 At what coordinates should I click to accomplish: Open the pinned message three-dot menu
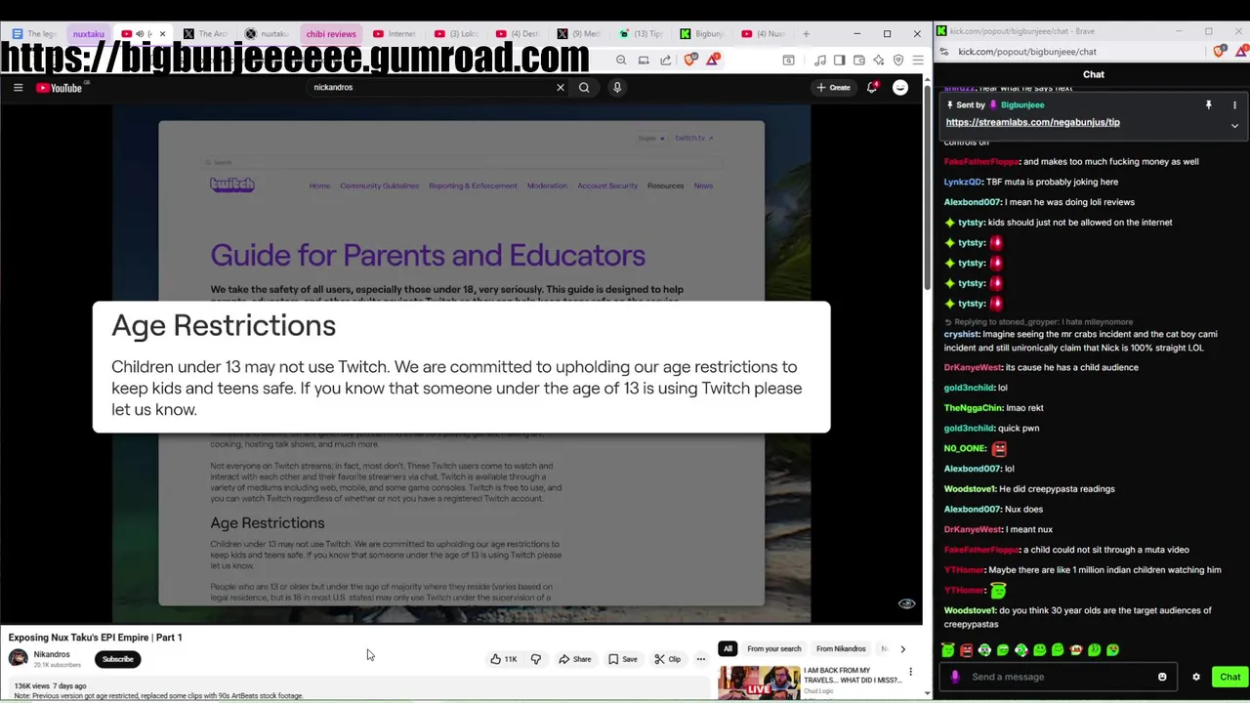pos(1234,104)
